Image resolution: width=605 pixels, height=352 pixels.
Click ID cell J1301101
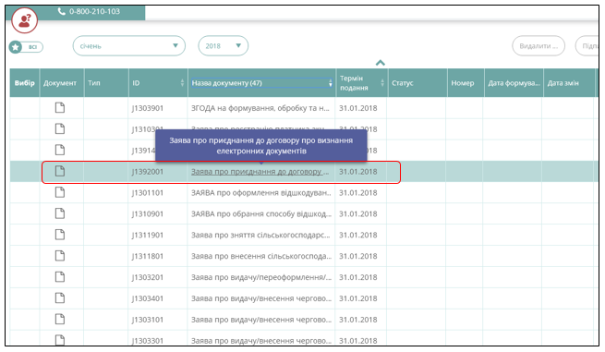(148, 193)
